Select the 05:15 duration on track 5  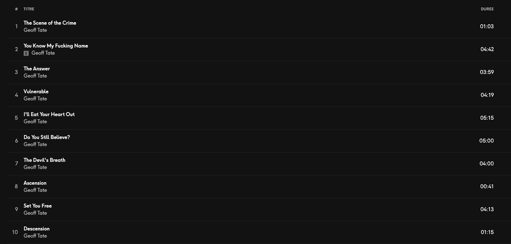(x=487, y=118)
